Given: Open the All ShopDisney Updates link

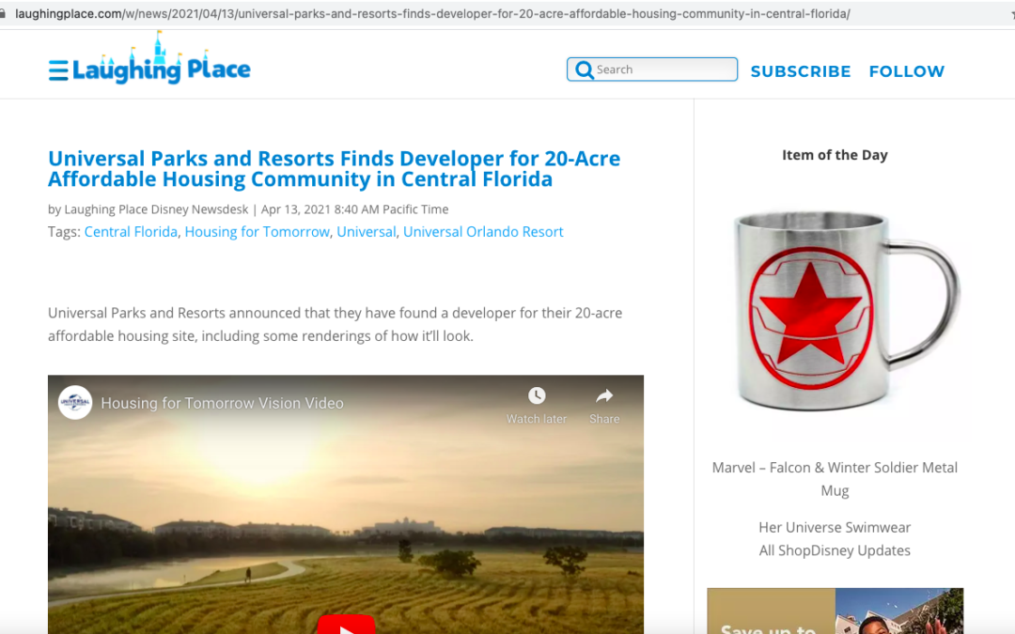Looking at the screenshot, I should click(835, 550).
